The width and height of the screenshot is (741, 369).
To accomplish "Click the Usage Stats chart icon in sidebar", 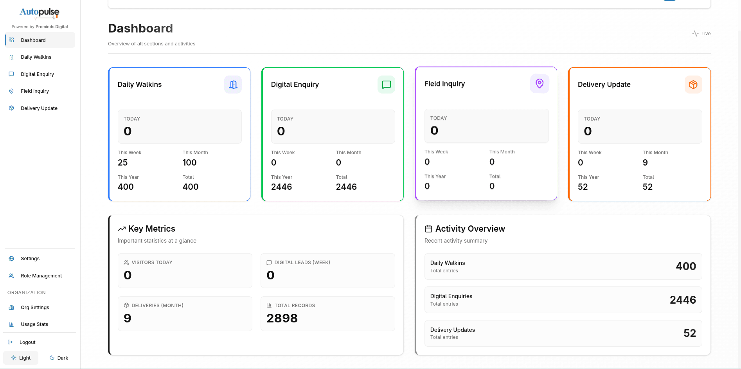I will tap(11, 324).
